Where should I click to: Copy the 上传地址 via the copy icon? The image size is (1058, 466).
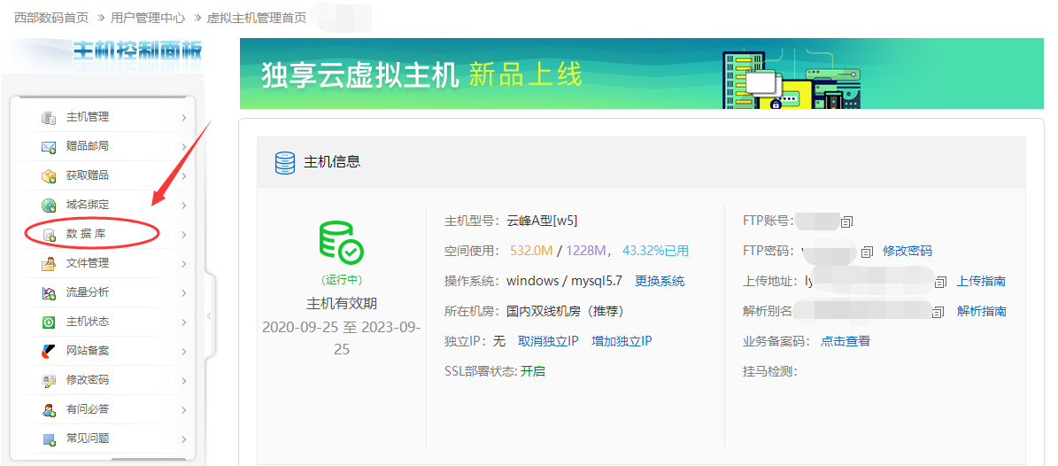pyautogui.click(x=941, y=282)
